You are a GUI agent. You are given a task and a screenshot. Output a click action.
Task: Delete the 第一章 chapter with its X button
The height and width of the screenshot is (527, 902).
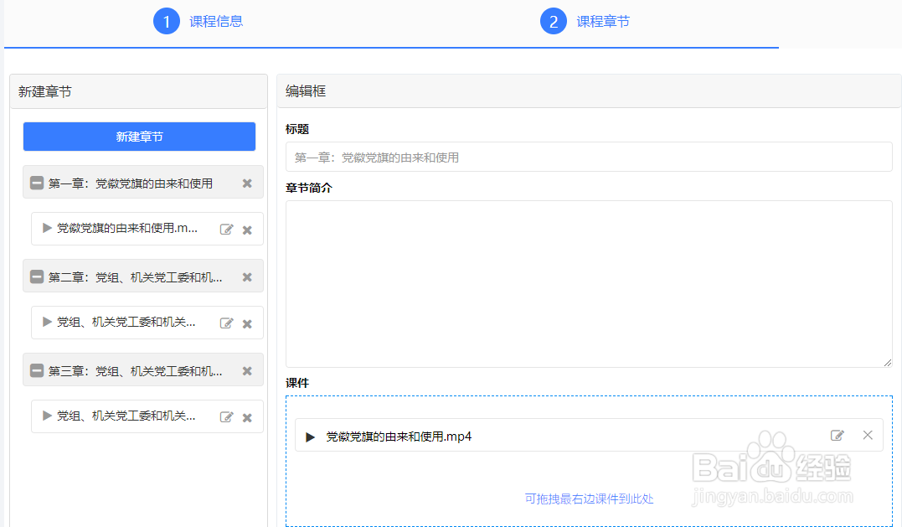[247, 182]
